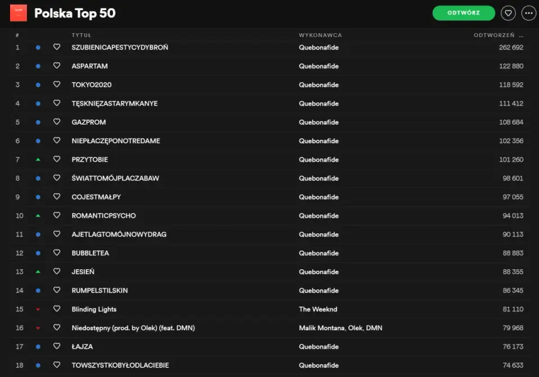Open Quebonafide artist on the JESIEŃ row
This screenshot has width=539, height=377.
point(319,272)
